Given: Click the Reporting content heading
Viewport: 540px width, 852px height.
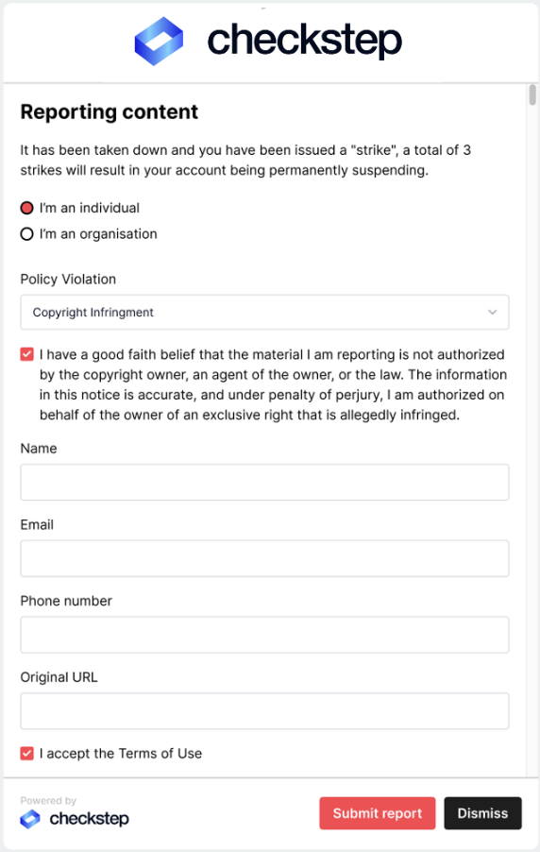Looking at the screenshot, I should click(x=110, y=112).
